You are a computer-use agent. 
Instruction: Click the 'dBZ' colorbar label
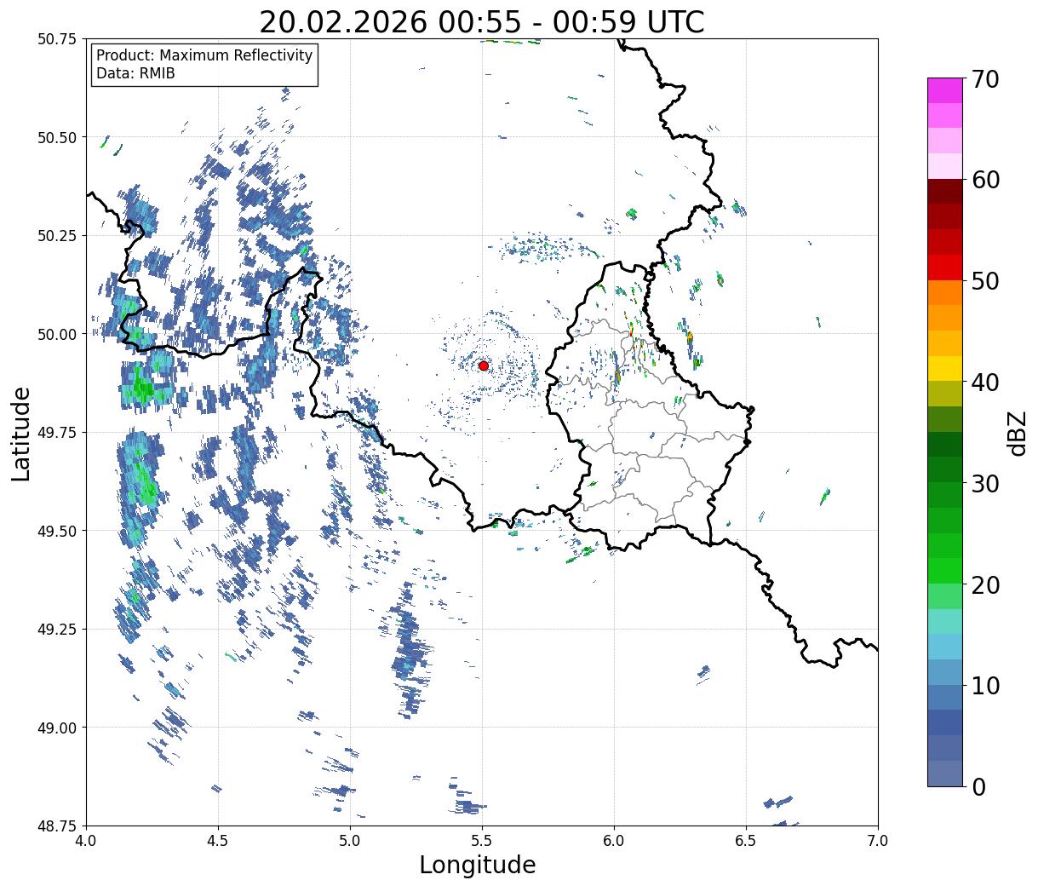click(1017, 433)
